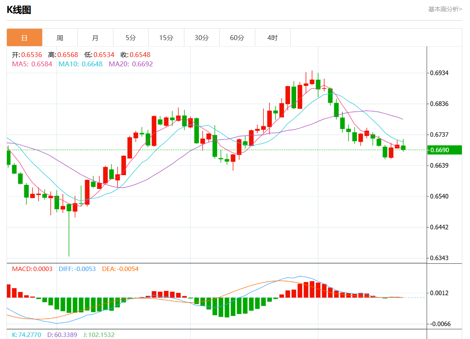This screenshot has width=470, height=339.
Task: Click the MACD:0.0003 readout
Action: pos(32,269)
